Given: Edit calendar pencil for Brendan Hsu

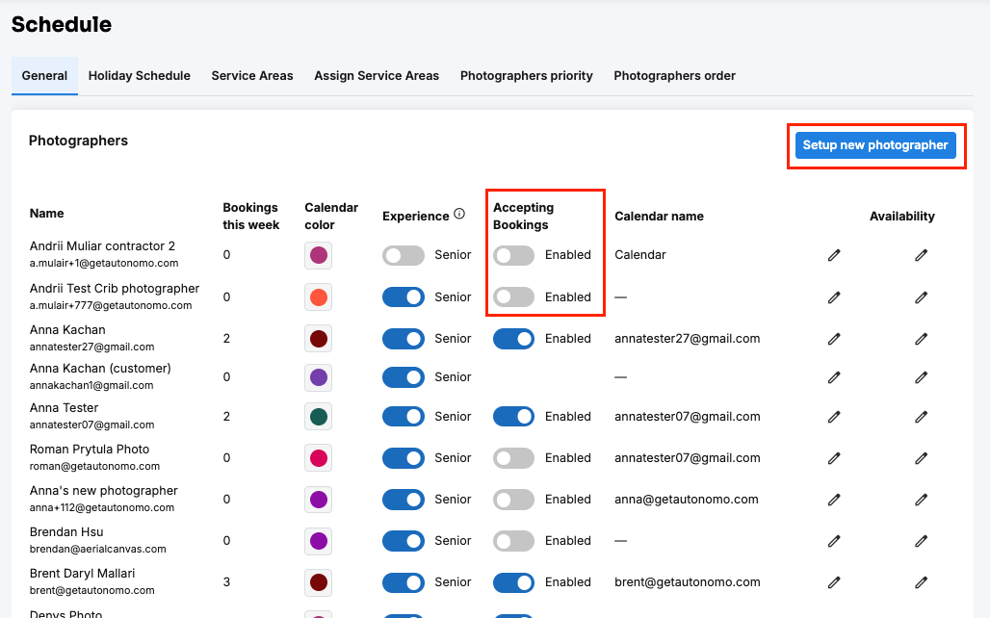Looking at the screenshot, I should coord(834,541).
